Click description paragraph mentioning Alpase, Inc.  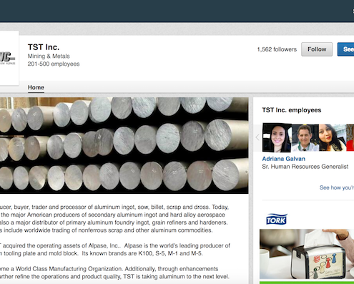[115, 250]
